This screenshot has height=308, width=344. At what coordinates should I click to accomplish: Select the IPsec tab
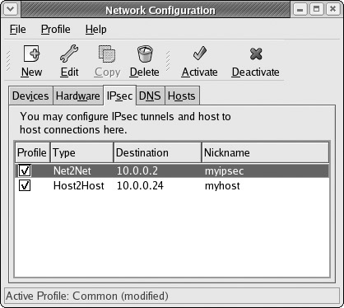coord(119,96)
